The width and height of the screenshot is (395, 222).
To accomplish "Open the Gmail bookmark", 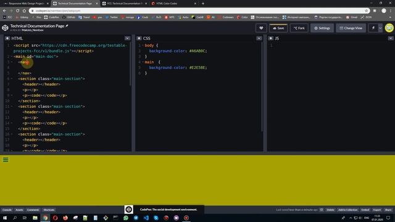I will click(352, 17).
